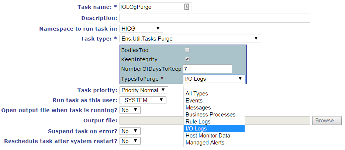Click the NumberOfDaysToKeep input field
Screen dimensions: 345x150
click(207, 69)
